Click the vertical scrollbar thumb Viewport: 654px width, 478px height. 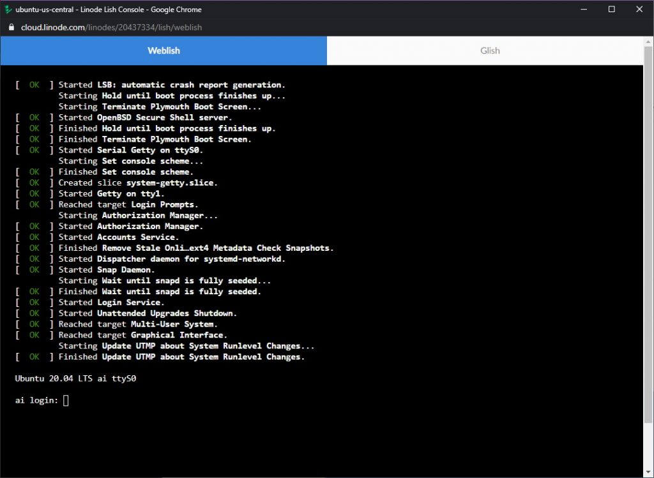[x=648, y=234]
